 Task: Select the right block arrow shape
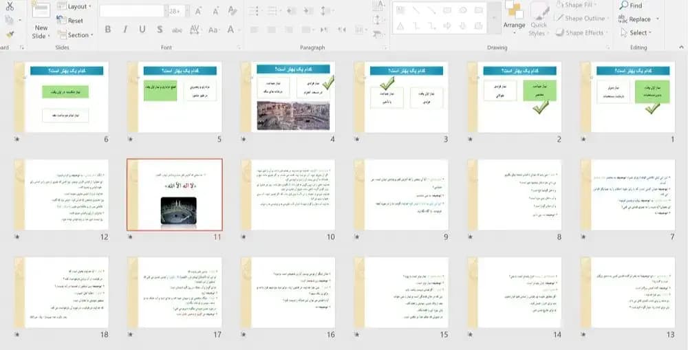[x=447, y=26]
